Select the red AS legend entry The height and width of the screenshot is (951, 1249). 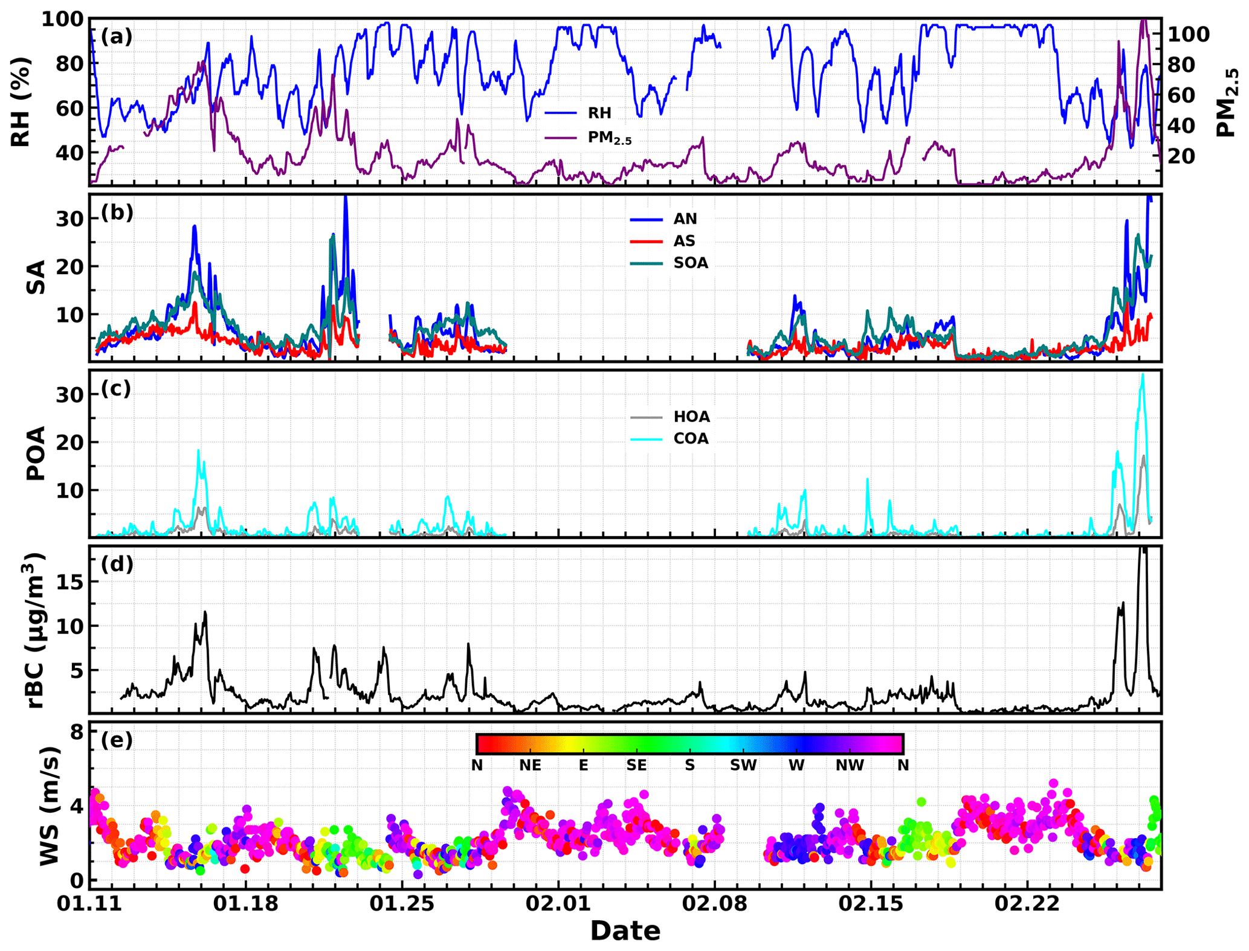click(x=684, y=241)
